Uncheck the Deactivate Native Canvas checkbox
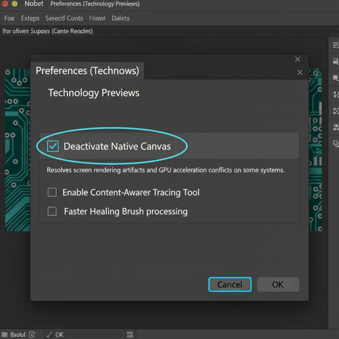 [x=53, y=146]
